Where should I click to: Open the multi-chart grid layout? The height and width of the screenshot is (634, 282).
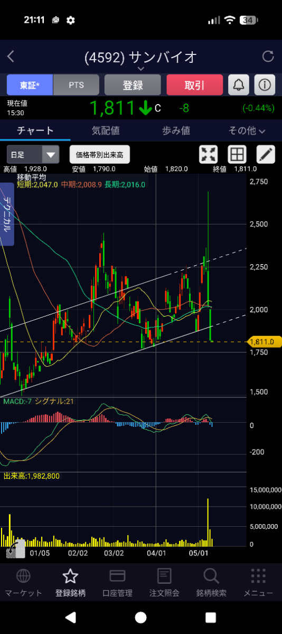click(x=237, y=154)
